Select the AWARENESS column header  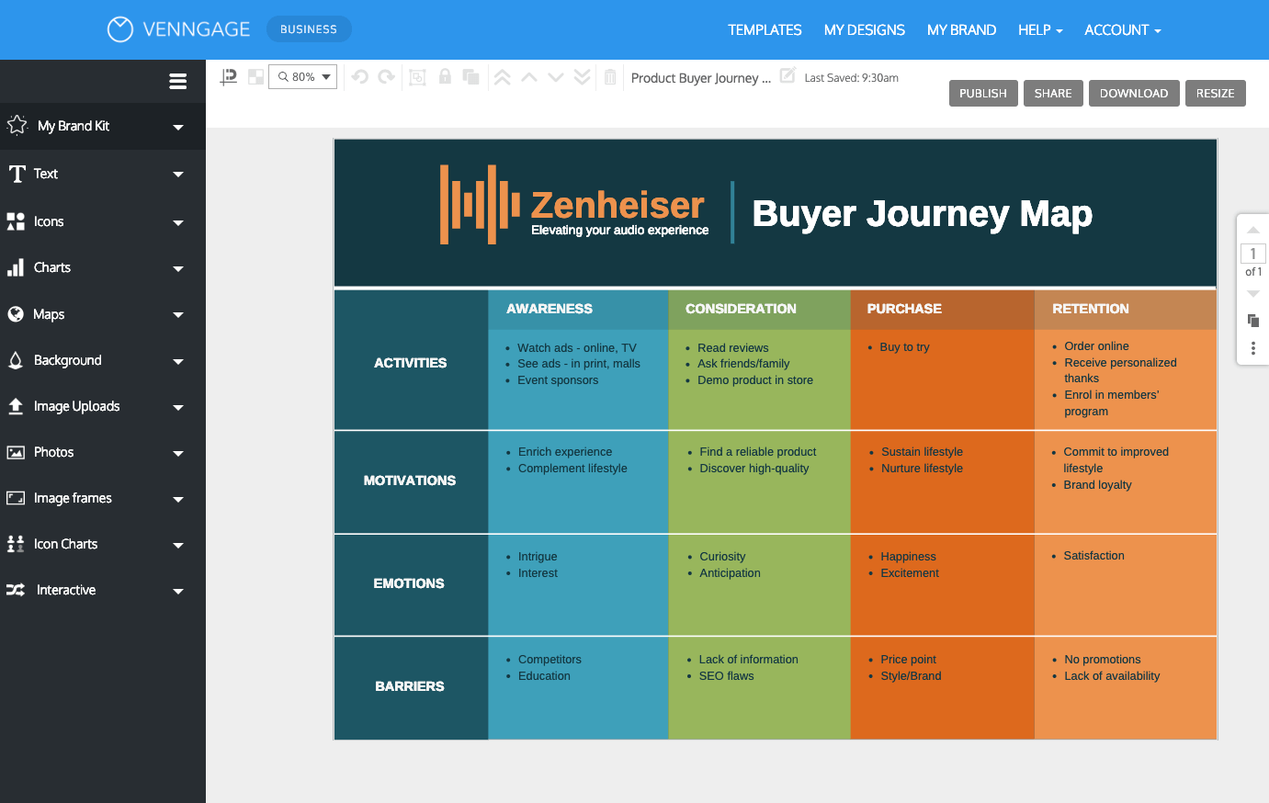pos(550,309)
